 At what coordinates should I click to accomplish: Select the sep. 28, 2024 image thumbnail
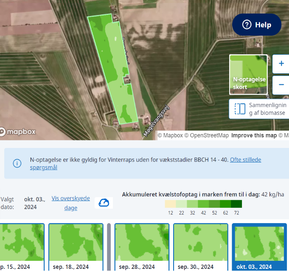(142, 247)
